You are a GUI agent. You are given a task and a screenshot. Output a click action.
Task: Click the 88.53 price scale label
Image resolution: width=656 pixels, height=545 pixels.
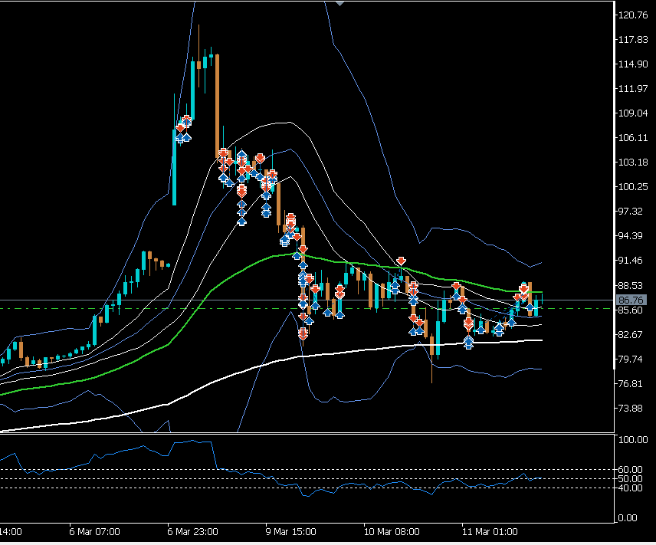pyautogui.click(x=631, y=285)
